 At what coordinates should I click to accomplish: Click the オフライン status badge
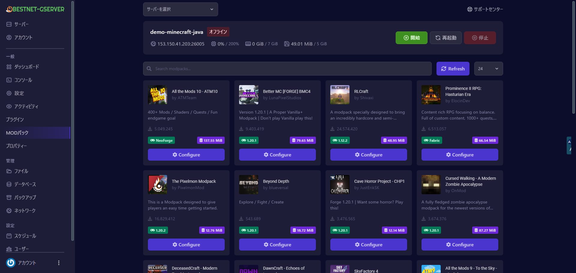[x=218, y=32]
